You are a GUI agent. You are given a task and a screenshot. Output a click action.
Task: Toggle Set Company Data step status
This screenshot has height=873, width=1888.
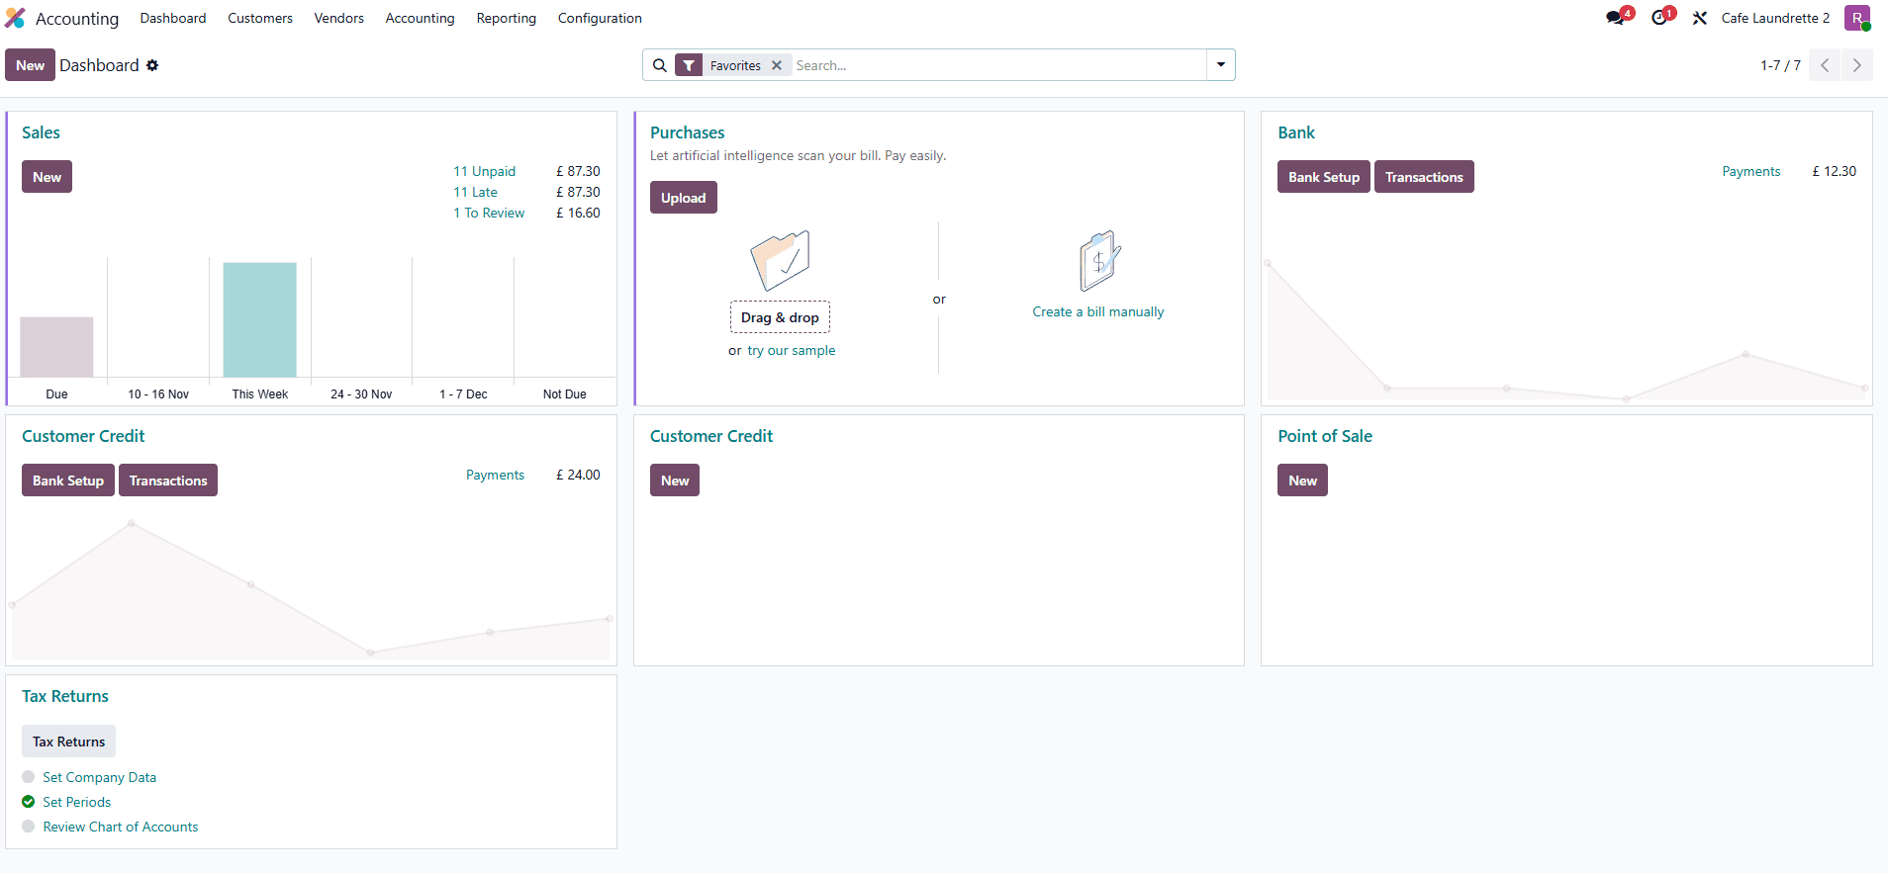coord(29,777)
